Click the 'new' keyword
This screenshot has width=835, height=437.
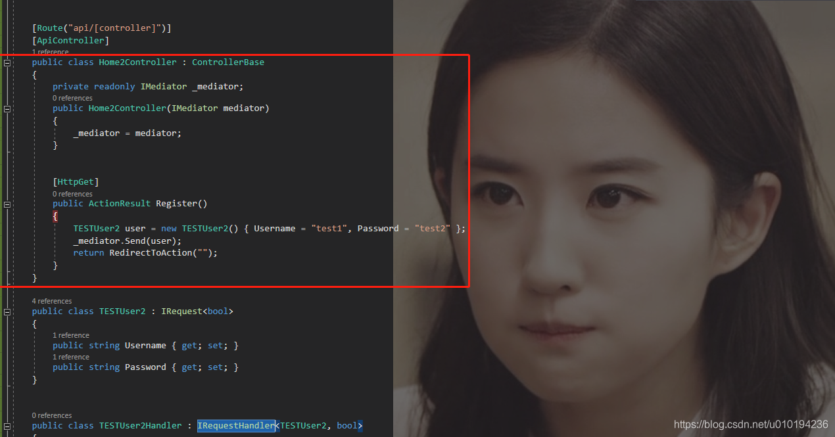[x=169, y=229]
